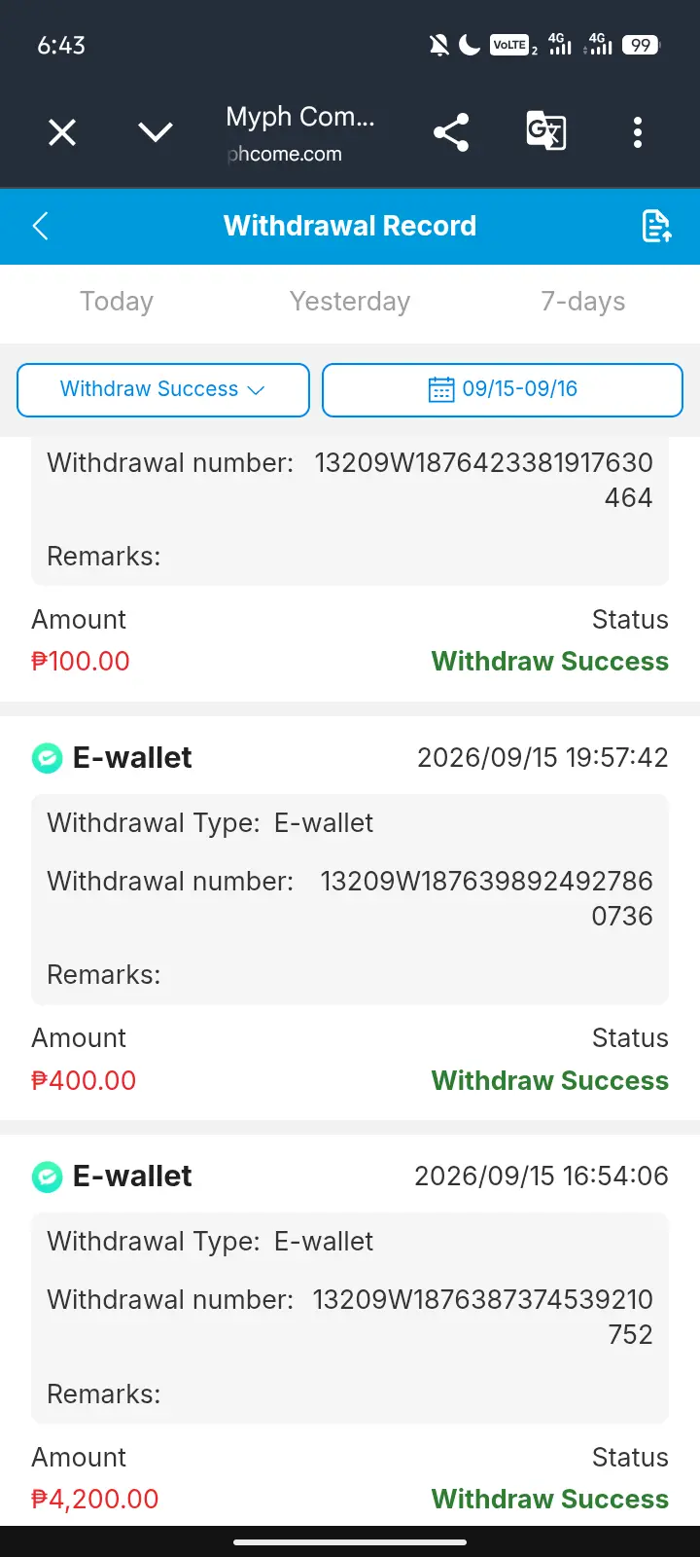Tap the E-wallet icon on 19:57:42 record
The image size is (700, 1557).
[x=47, y=758]
